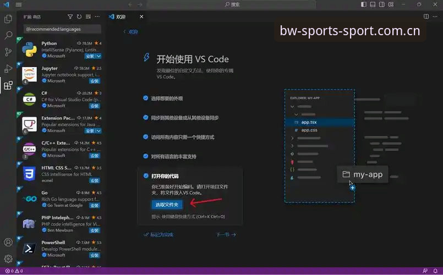Image resolution: width=443 pixels, height=275 pixels.
Task: Click the 'ecmel' publisher name
Action: pos(47,180)
